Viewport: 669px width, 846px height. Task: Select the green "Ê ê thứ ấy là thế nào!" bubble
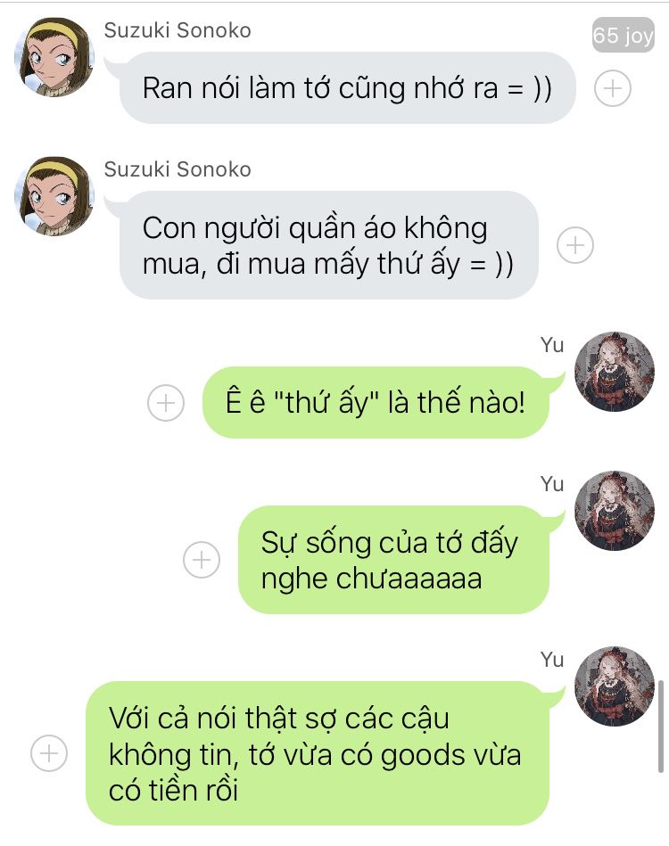(x=376, y=403)
